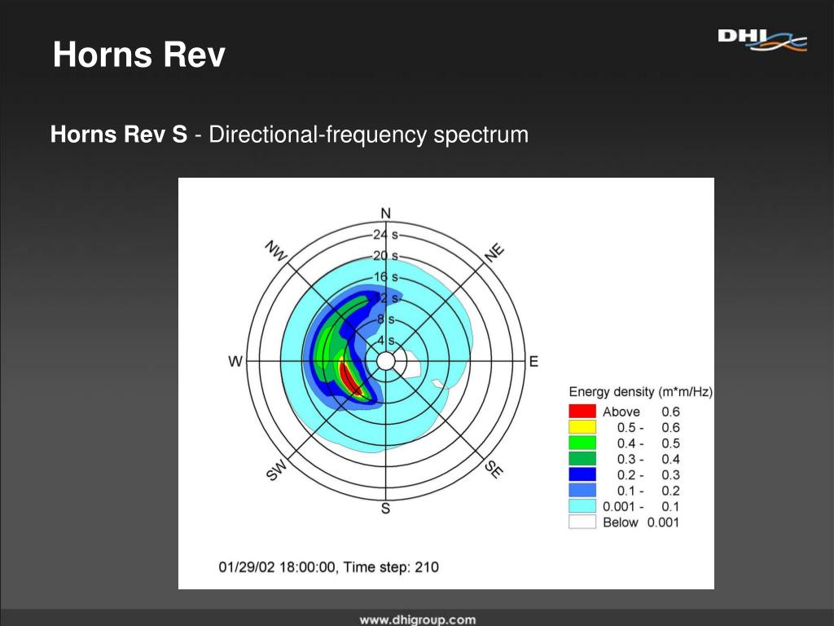
Task: Click the 'SE' compass label
Action: [494, 469]
